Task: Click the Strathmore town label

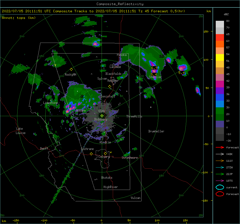Action: point(130,158)
